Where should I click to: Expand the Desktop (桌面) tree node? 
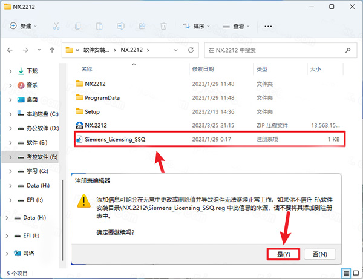point(10,100)
